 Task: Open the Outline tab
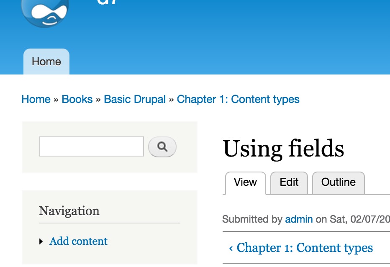coord(338,182)
